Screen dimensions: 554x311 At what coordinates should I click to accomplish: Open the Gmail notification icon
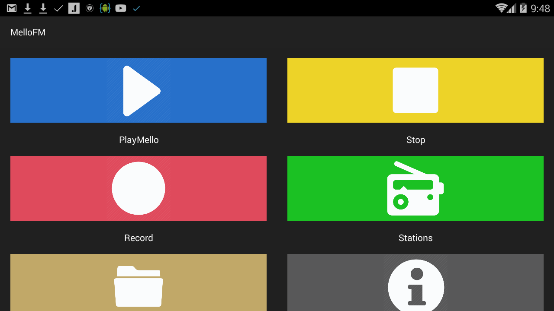coord(12,8)
